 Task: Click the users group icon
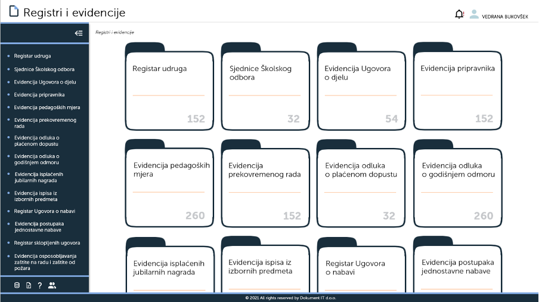pos(52,285)
